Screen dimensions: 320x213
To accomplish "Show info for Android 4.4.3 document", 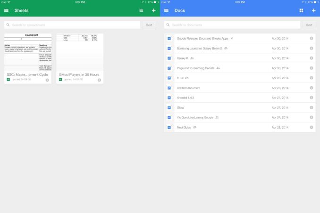I will click(312, 98).
